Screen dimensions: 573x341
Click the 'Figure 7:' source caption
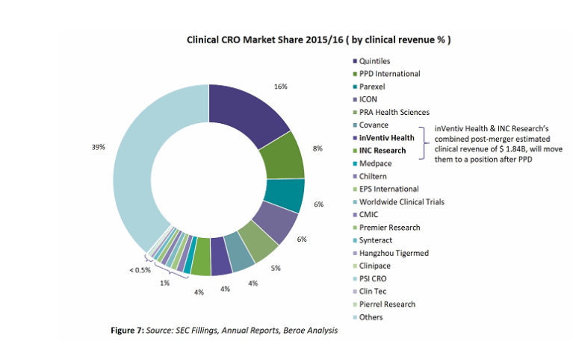[224, 331]
